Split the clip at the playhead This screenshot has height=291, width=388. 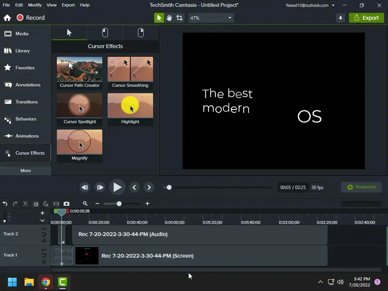(x=56, y=203)
